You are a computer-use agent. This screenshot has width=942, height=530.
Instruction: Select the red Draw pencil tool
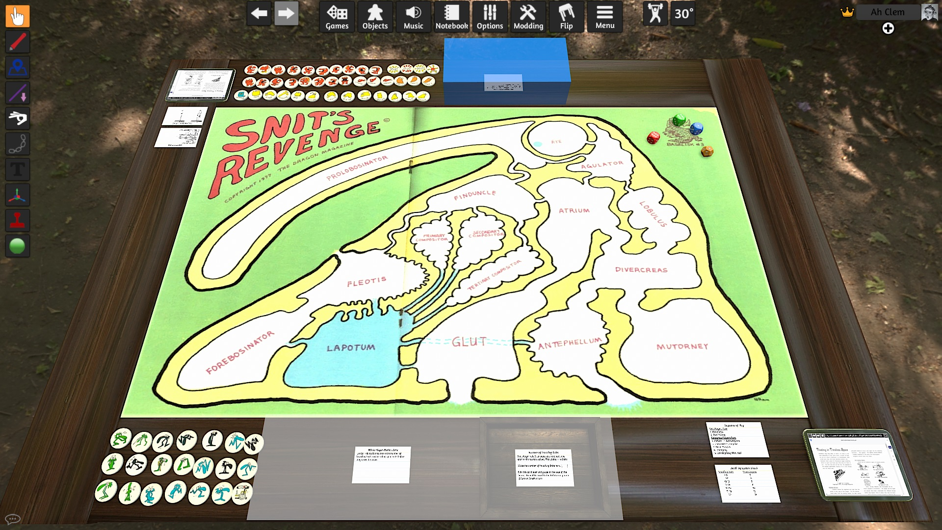pos(17,42)
